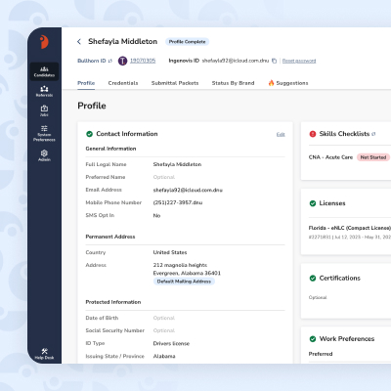Click the Skills Checklists external link icon
The image size is (391, 391).
[373, 134]
